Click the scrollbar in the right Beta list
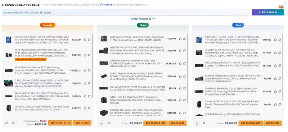The width and height of the screenshot is (288, 132). (283, 67)
